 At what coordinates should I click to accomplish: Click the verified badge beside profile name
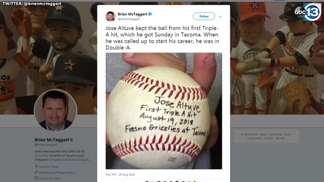coord(71,140)
